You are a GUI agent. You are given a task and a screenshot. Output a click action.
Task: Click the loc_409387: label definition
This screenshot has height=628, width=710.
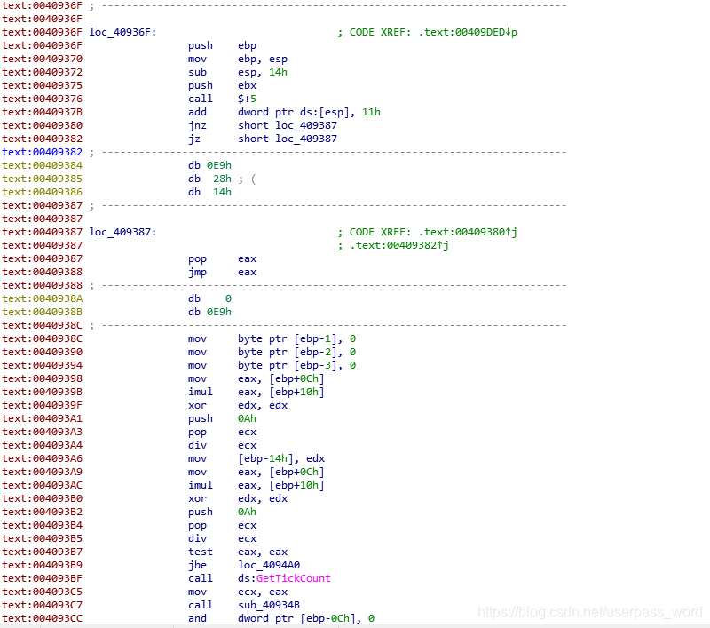122,232
